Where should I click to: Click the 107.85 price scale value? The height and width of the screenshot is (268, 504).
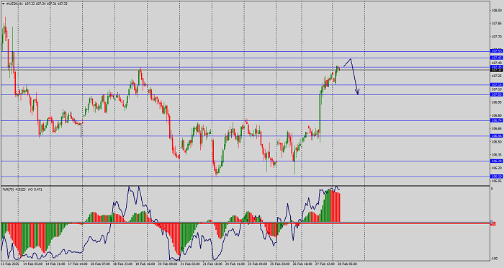[x=497, y=24]
